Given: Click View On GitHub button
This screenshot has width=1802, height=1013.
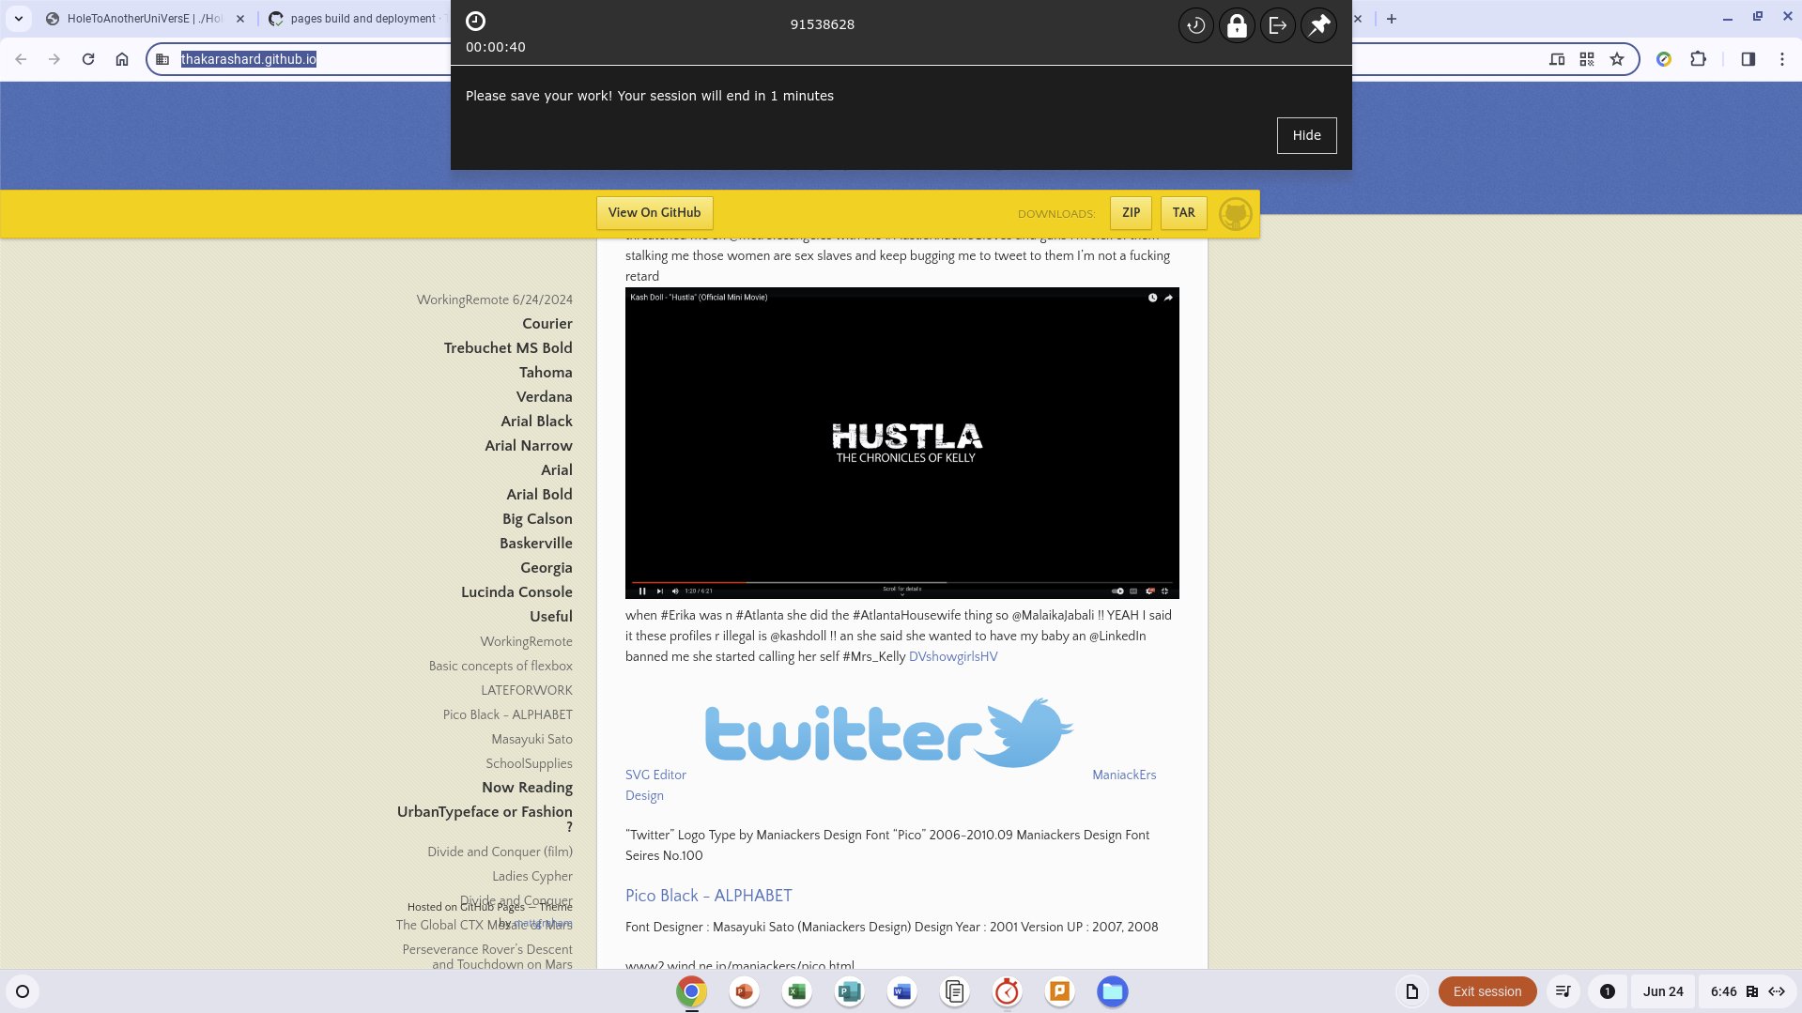Looking at the screenshot, I should point(655,213).
